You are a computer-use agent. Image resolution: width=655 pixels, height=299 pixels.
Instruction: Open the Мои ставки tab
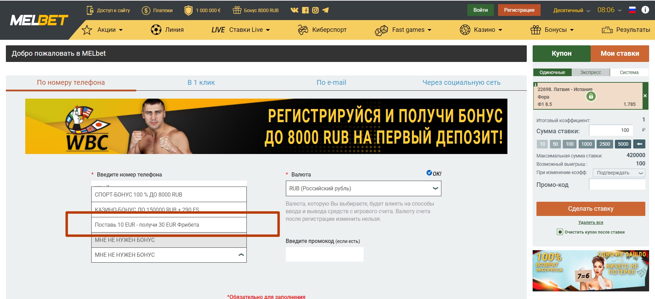point(620,53)
